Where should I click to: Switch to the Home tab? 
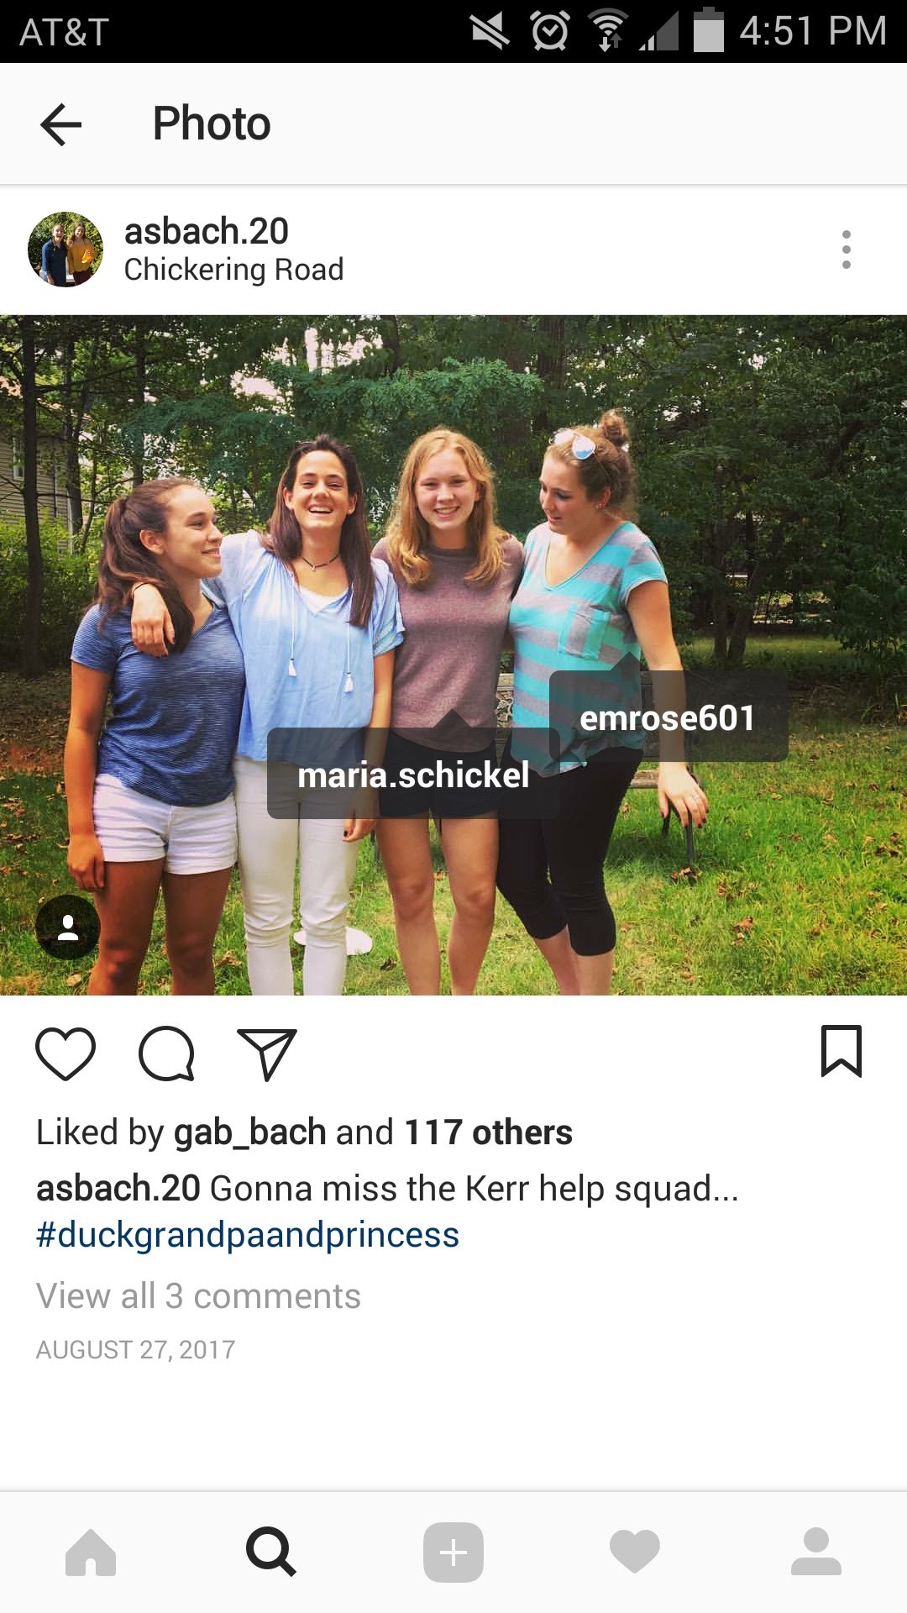[x=91, y=1553]
